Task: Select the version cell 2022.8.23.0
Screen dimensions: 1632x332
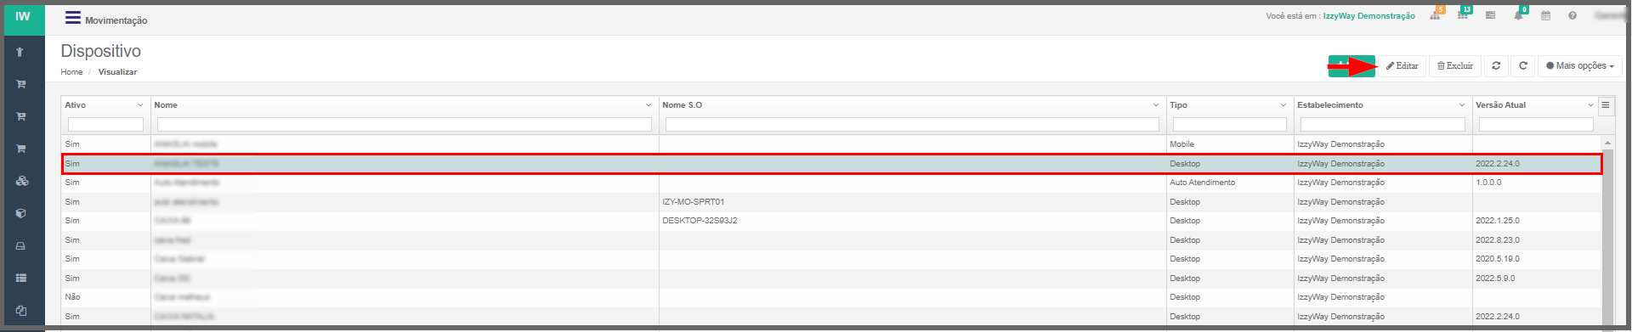Action: (1497, 240)
